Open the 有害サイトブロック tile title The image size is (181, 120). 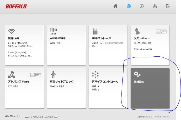click(x=62, y=81)
